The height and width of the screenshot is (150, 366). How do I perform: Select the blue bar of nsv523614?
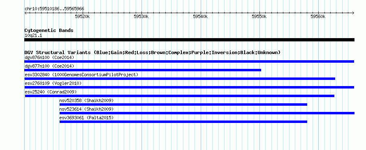207,113
